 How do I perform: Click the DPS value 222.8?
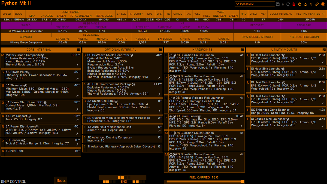coord(150,20)
